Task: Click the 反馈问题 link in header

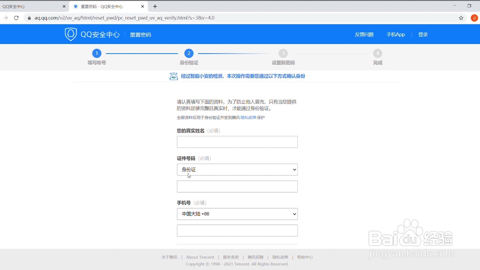Action: (364, 34)
